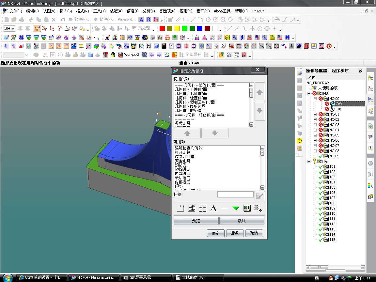The width and height of the screenshot is (376, 282).
Task: Click the separator line icon in dialog
Action: 225,208
